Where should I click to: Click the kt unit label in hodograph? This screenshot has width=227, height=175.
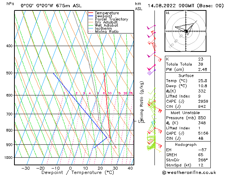(x=168, y=13)
